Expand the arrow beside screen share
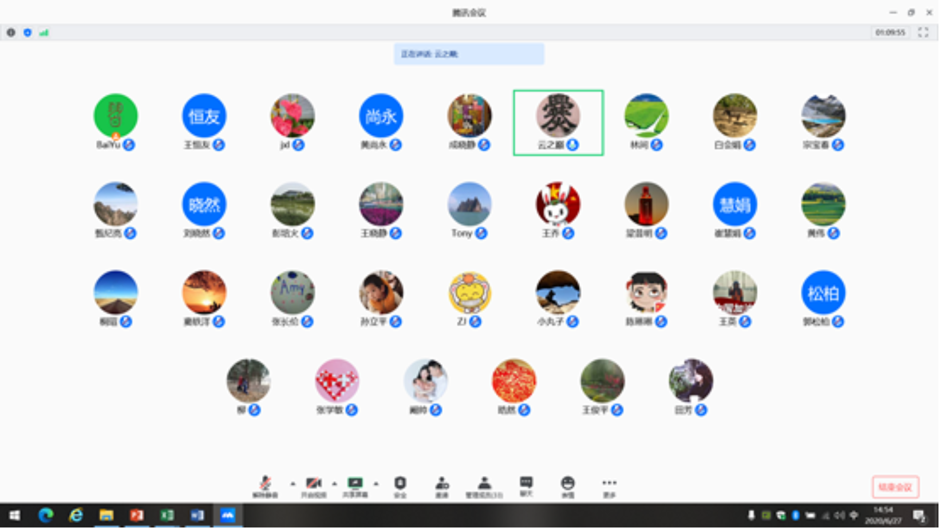Image resolution: width=939 pixels, height=528 pixels. [x=376, y=483]
